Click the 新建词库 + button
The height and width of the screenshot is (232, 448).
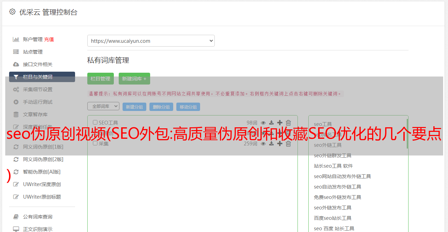tap(134, 79)
